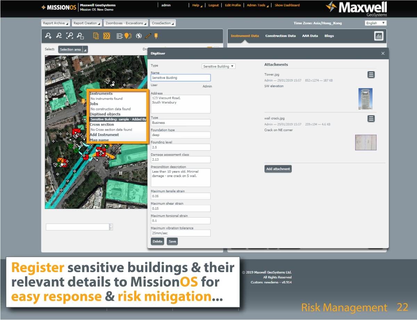Click the Logout link
Viewport: 417px width, 320px height.
(213, 5)
